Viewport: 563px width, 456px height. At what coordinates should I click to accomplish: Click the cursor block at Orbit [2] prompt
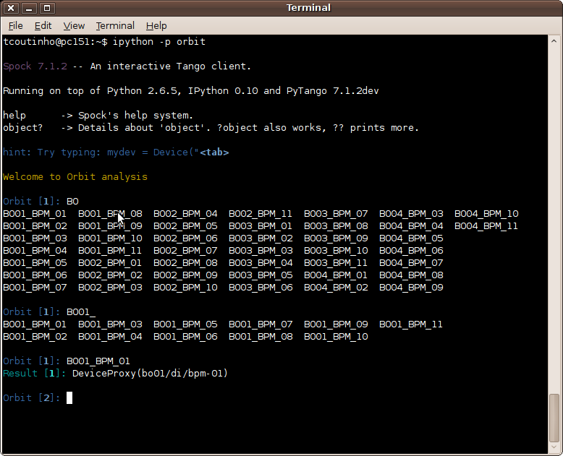pos(69,397)
